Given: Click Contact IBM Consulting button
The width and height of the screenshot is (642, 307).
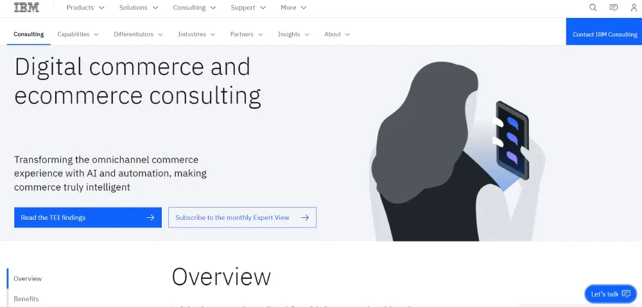Looking at the screenshot, I should tap(604, 34).
